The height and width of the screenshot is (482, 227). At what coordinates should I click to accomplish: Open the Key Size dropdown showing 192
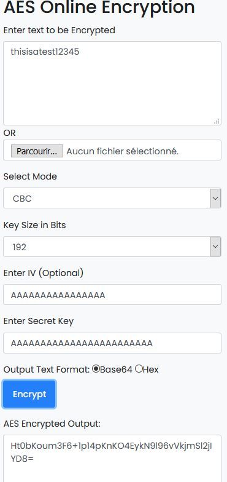112,247
